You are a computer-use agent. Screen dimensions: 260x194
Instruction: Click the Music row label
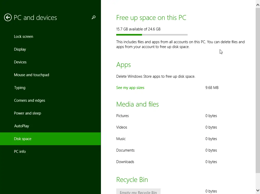coord(121,139)
